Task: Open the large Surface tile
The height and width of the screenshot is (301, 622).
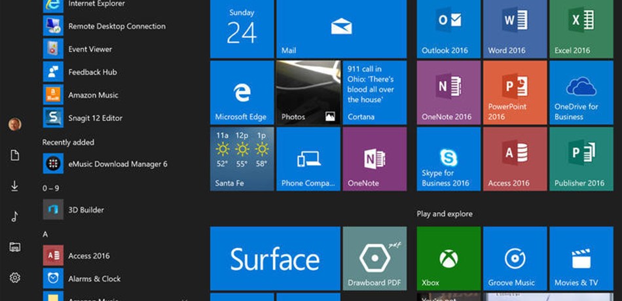Action: tap(275, 258)
